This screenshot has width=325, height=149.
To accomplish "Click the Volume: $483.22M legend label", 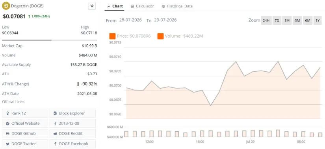I will coord(184,36).
